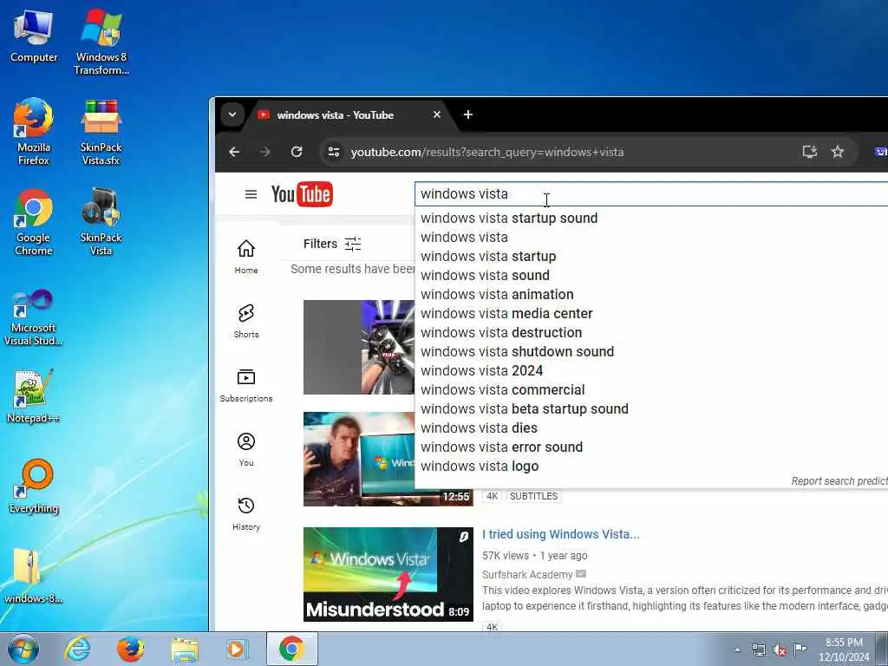
Task: Open Windows Explorer from the taskbar
Action: tap(185, 649)
